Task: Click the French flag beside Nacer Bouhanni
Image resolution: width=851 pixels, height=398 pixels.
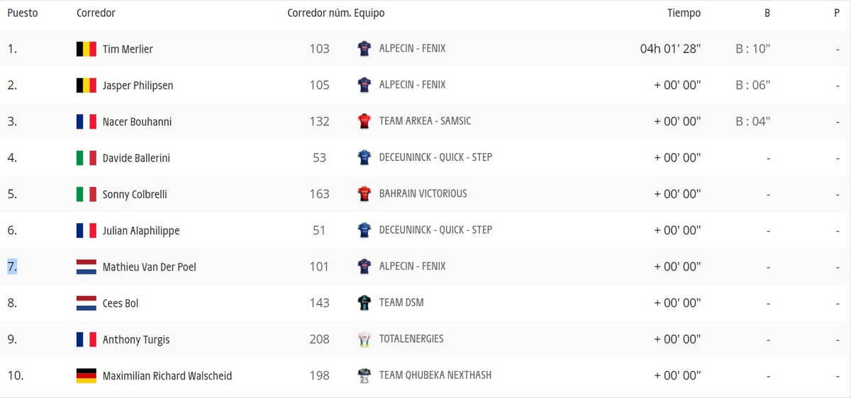Action: click(86, 122)
